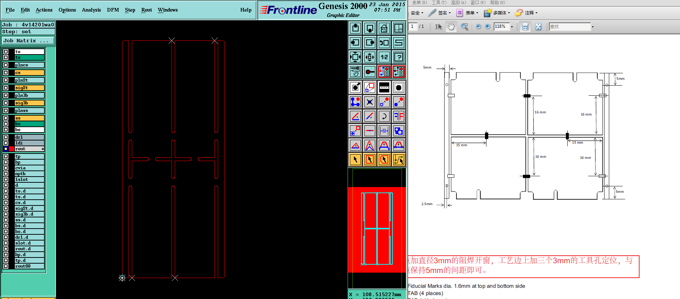Click the zoom out minus button in PDF viewer

(478, 27)
